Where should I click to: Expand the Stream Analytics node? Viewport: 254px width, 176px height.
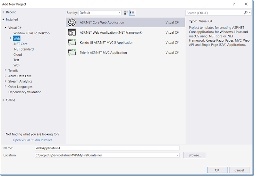(x=5, y=81)
